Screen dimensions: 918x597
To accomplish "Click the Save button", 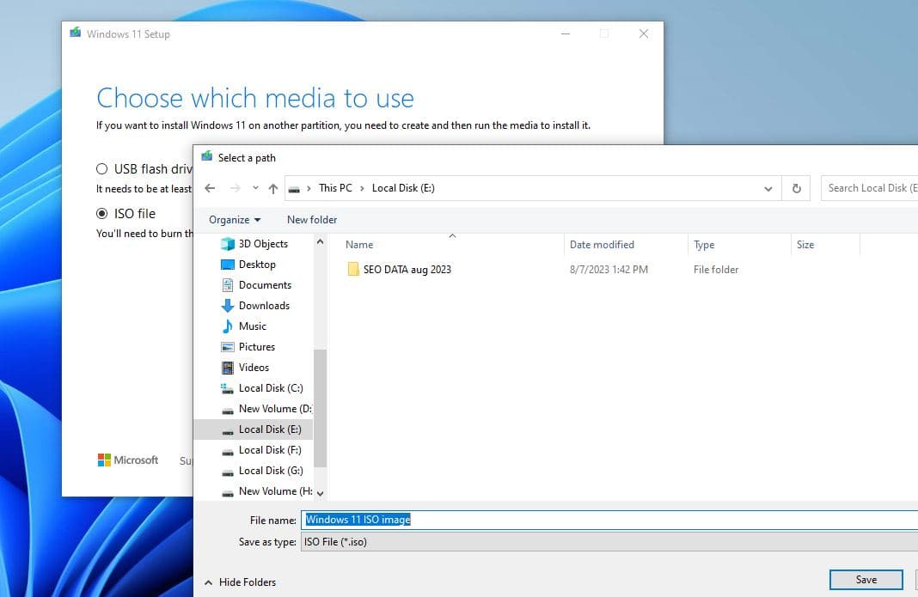I will [866, 580].
